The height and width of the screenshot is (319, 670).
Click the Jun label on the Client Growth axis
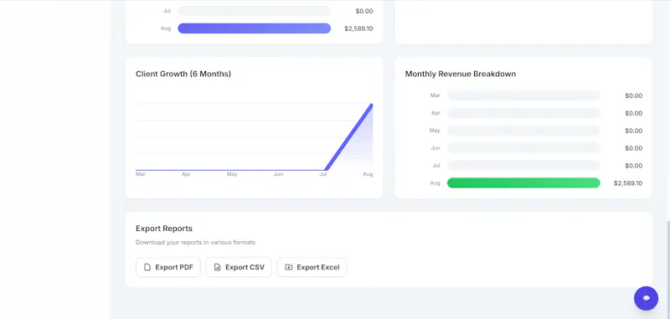coord(278,174)
